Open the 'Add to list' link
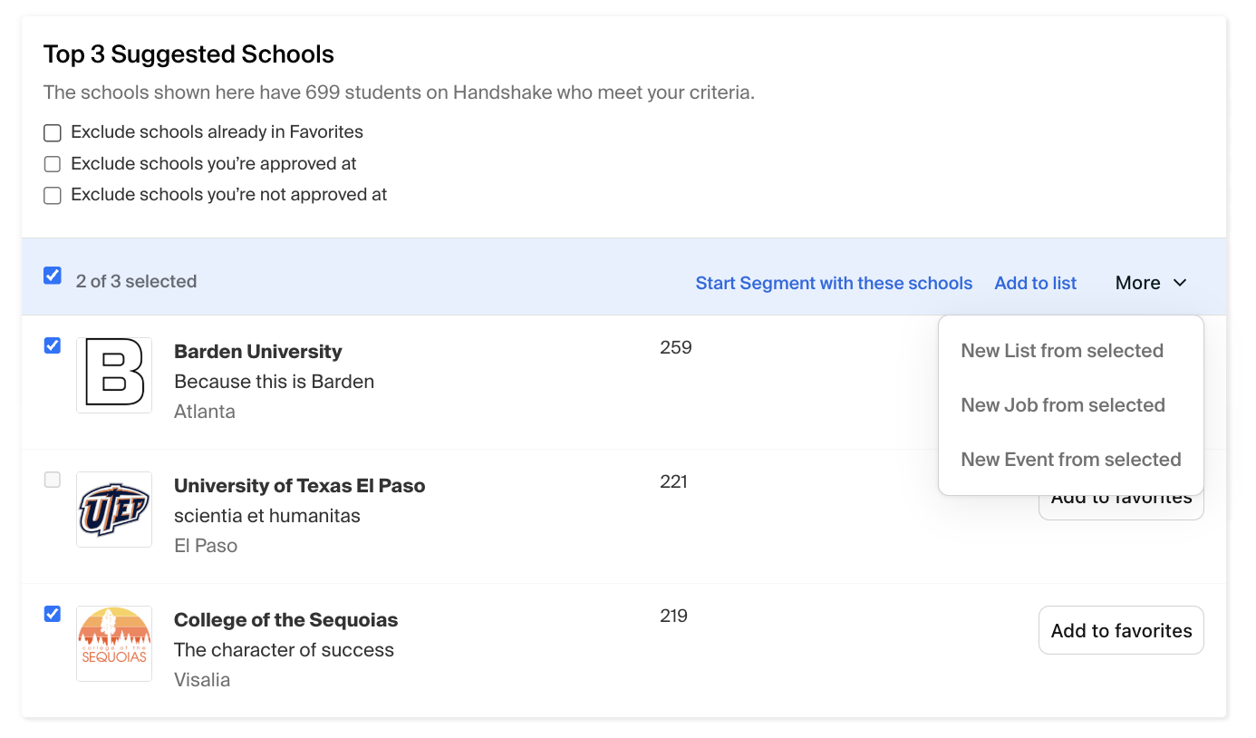1256x738 pixels. [x=1035, y=282]
